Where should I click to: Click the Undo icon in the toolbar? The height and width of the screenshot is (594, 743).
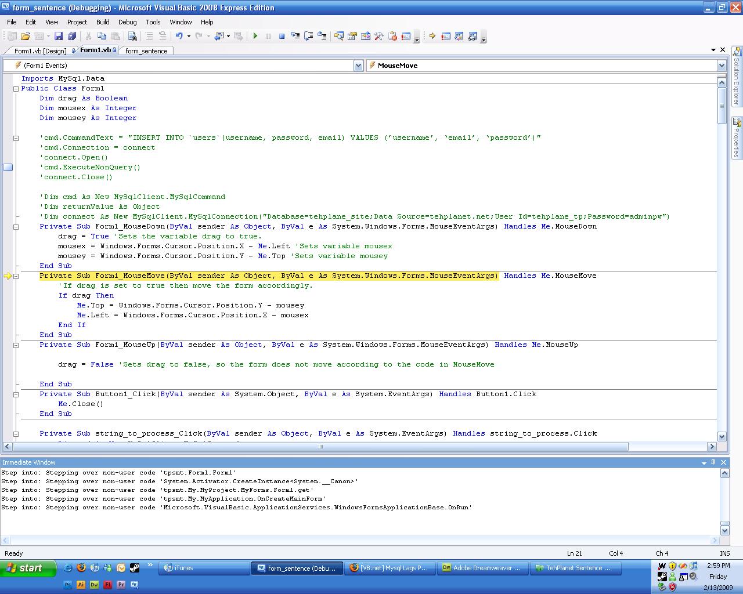click(179, 36)
